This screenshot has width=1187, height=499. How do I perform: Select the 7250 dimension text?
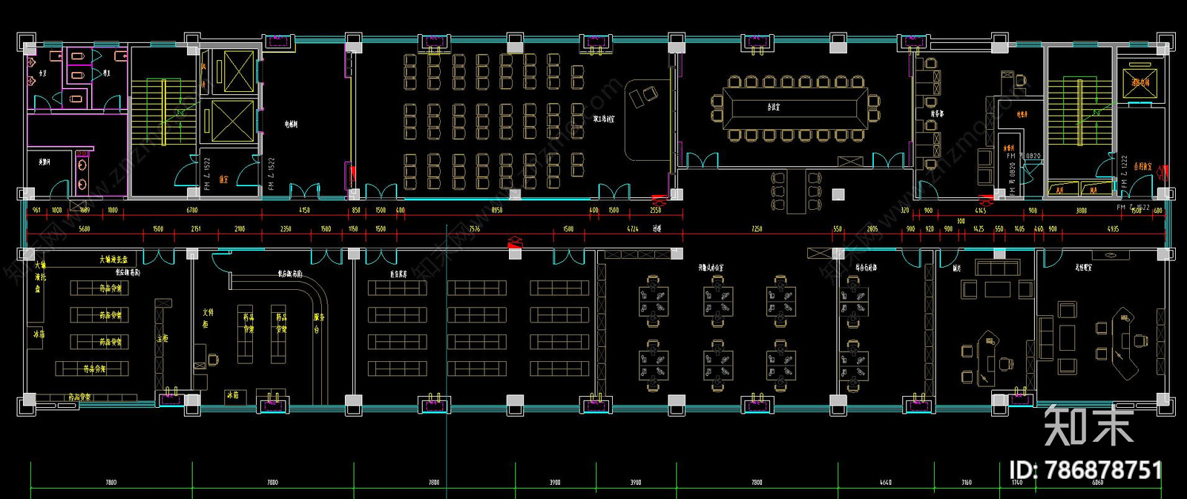click(757, 229)
